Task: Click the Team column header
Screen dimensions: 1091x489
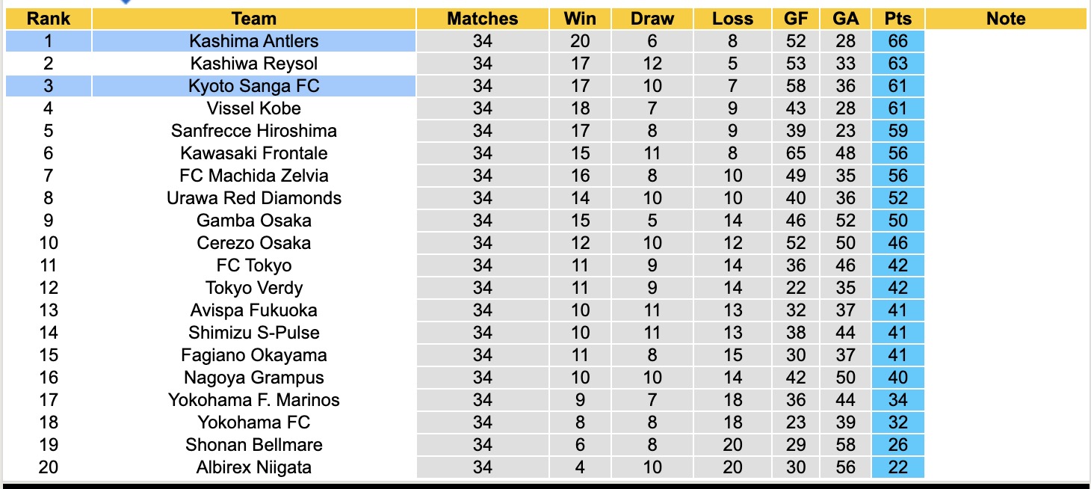Action: (x=254, y=19)
